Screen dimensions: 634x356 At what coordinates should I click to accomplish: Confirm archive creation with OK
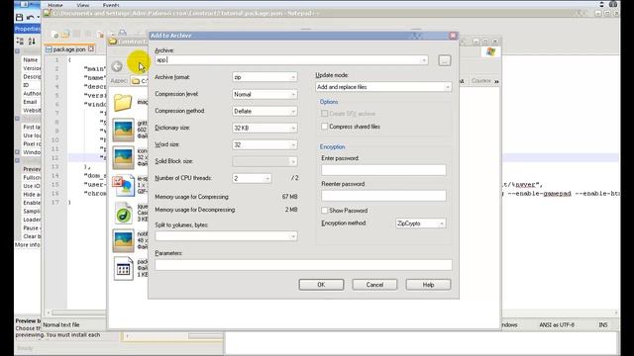(x=321, y=285)
